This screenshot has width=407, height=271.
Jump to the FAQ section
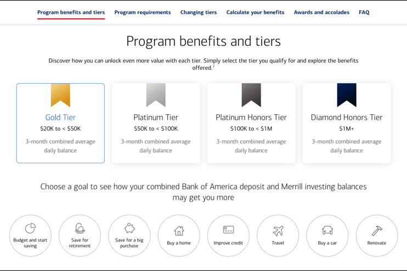(x=364, y=12)
